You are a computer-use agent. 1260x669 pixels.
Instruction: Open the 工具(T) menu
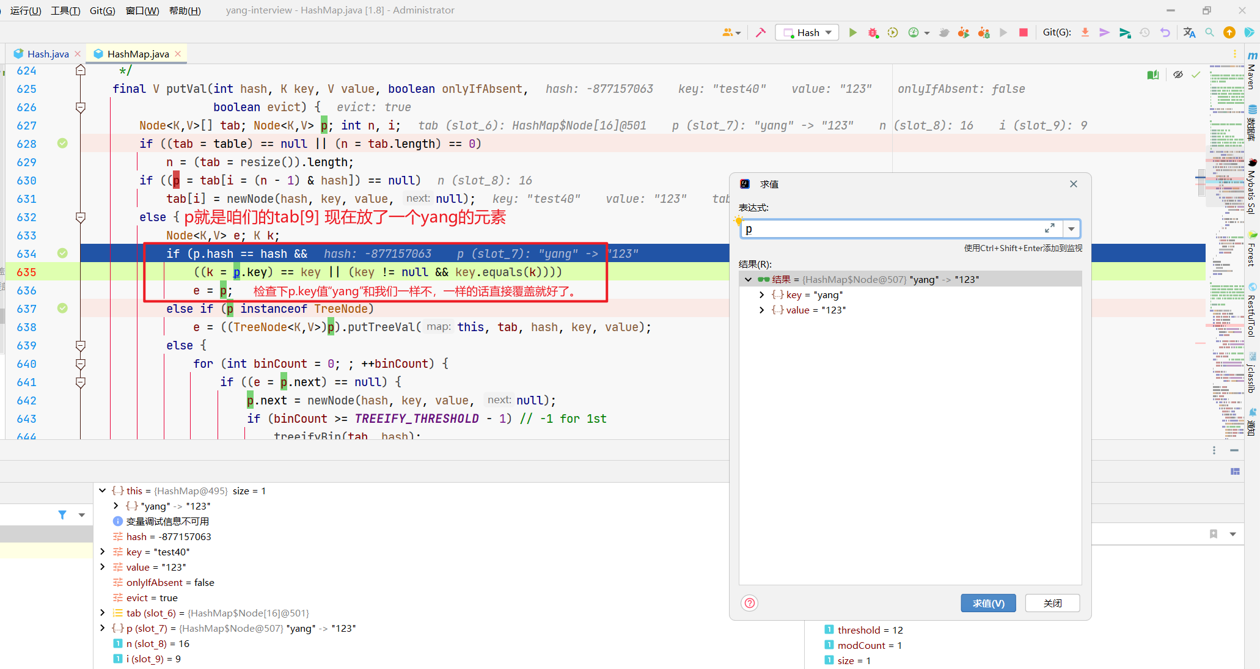(x=65, y=10)
